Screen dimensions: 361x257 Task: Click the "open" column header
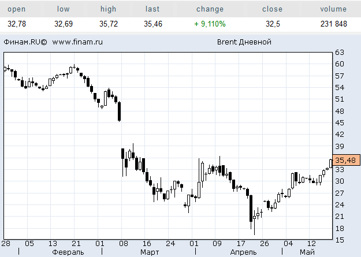coord(16,9)
